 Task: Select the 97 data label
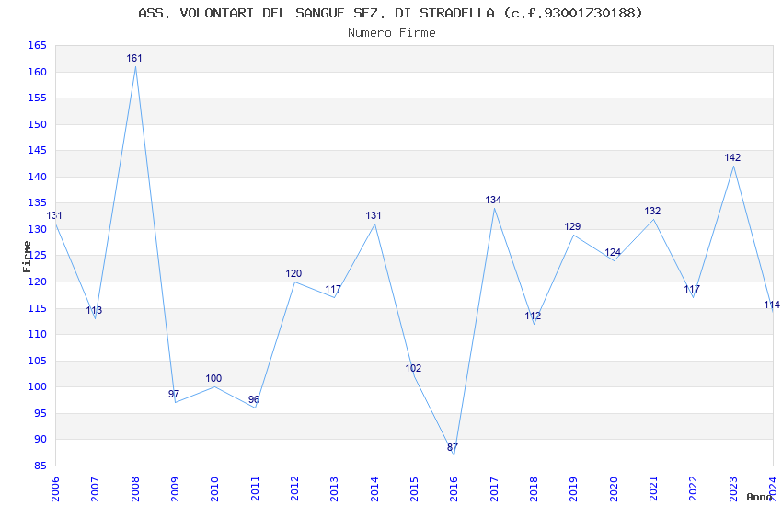pos(174,395)
